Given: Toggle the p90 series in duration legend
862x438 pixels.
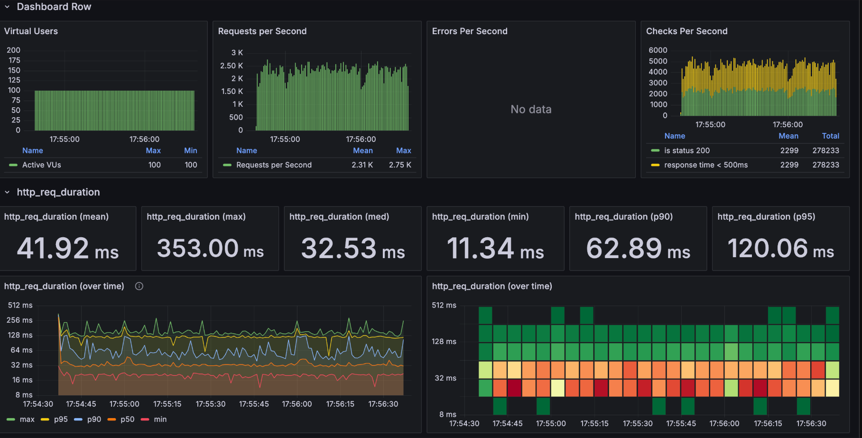Looking at the screenshot, I should click(94, 419).
